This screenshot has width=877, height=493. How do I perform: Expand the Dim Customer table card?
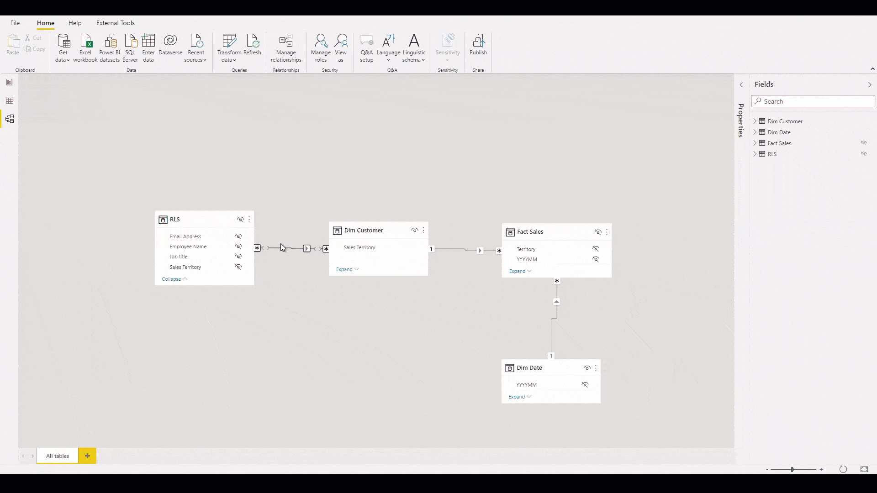coord(347,269)
